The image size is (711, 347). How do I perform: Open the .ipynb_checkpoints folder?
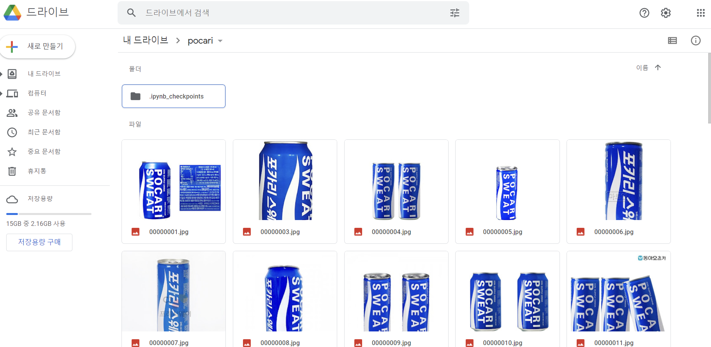pyautogui.click(x=174, y=96)
